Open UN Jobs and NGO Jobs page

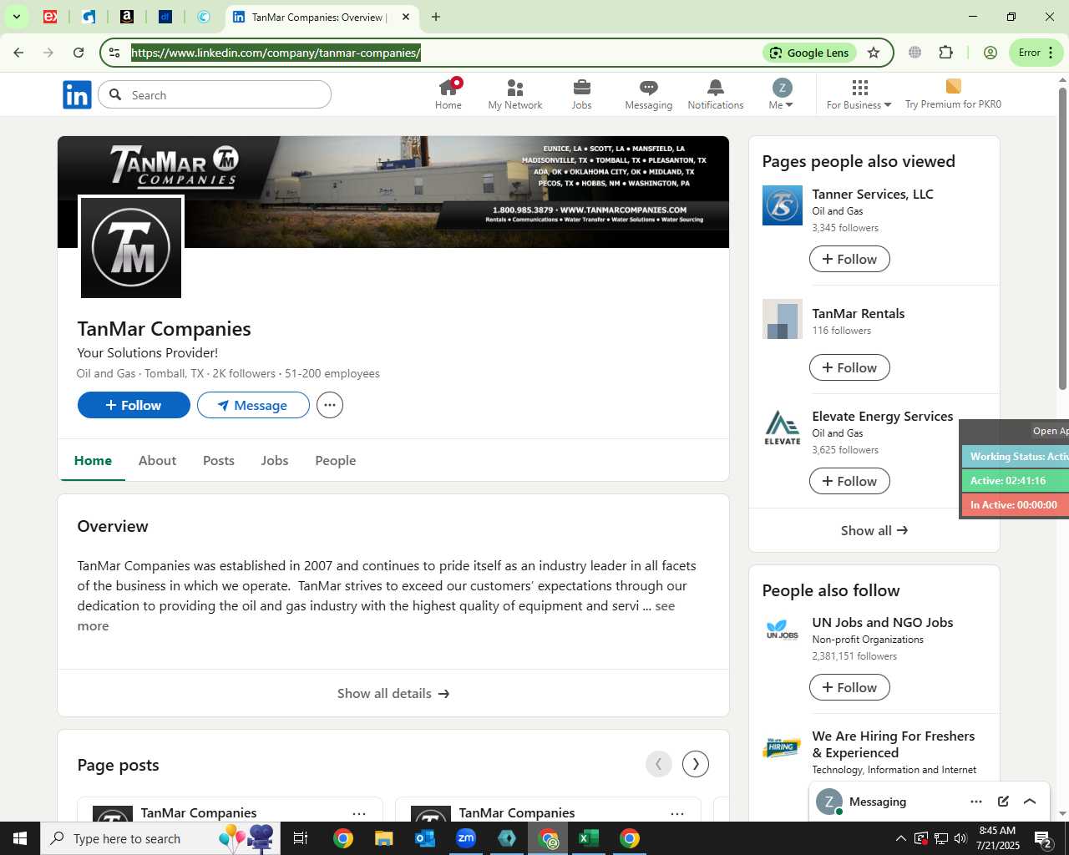click(883, 622)
